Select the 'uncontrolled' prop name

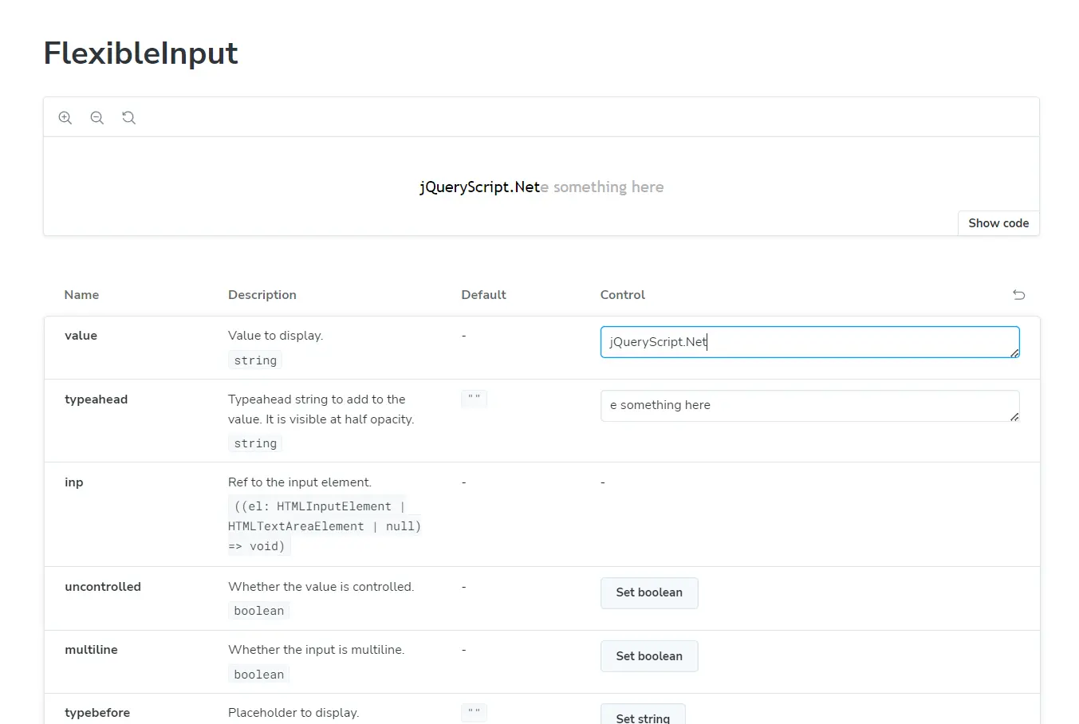coord(103,587)
